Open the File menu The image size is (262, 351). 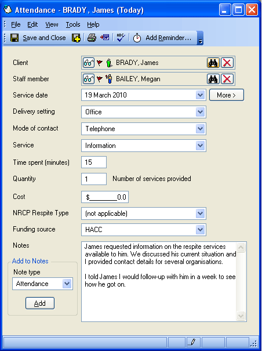[x=16, y=24]
